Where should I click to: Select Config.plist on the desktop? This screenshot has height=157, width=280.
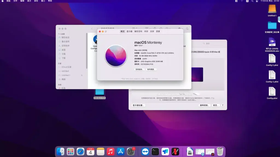(272, 93)
